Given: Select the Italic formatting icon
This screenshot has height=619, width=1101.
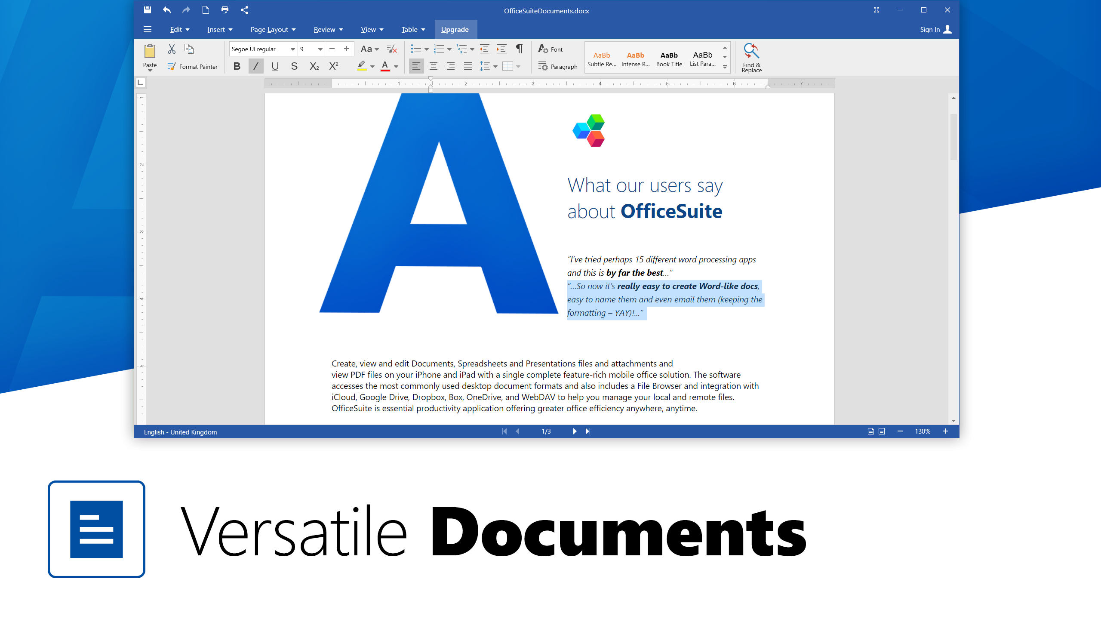Looking at the screenshot, I should pyautogui.click(x=256, y=67).
